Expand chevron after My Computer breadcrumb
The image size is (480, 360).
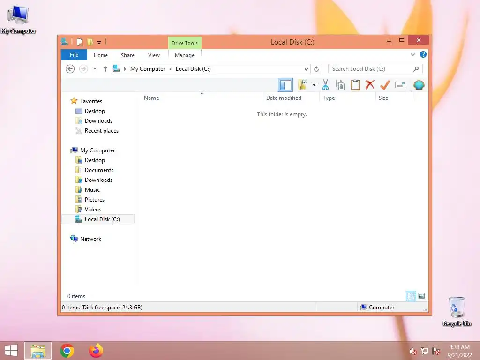click(171, 69)
